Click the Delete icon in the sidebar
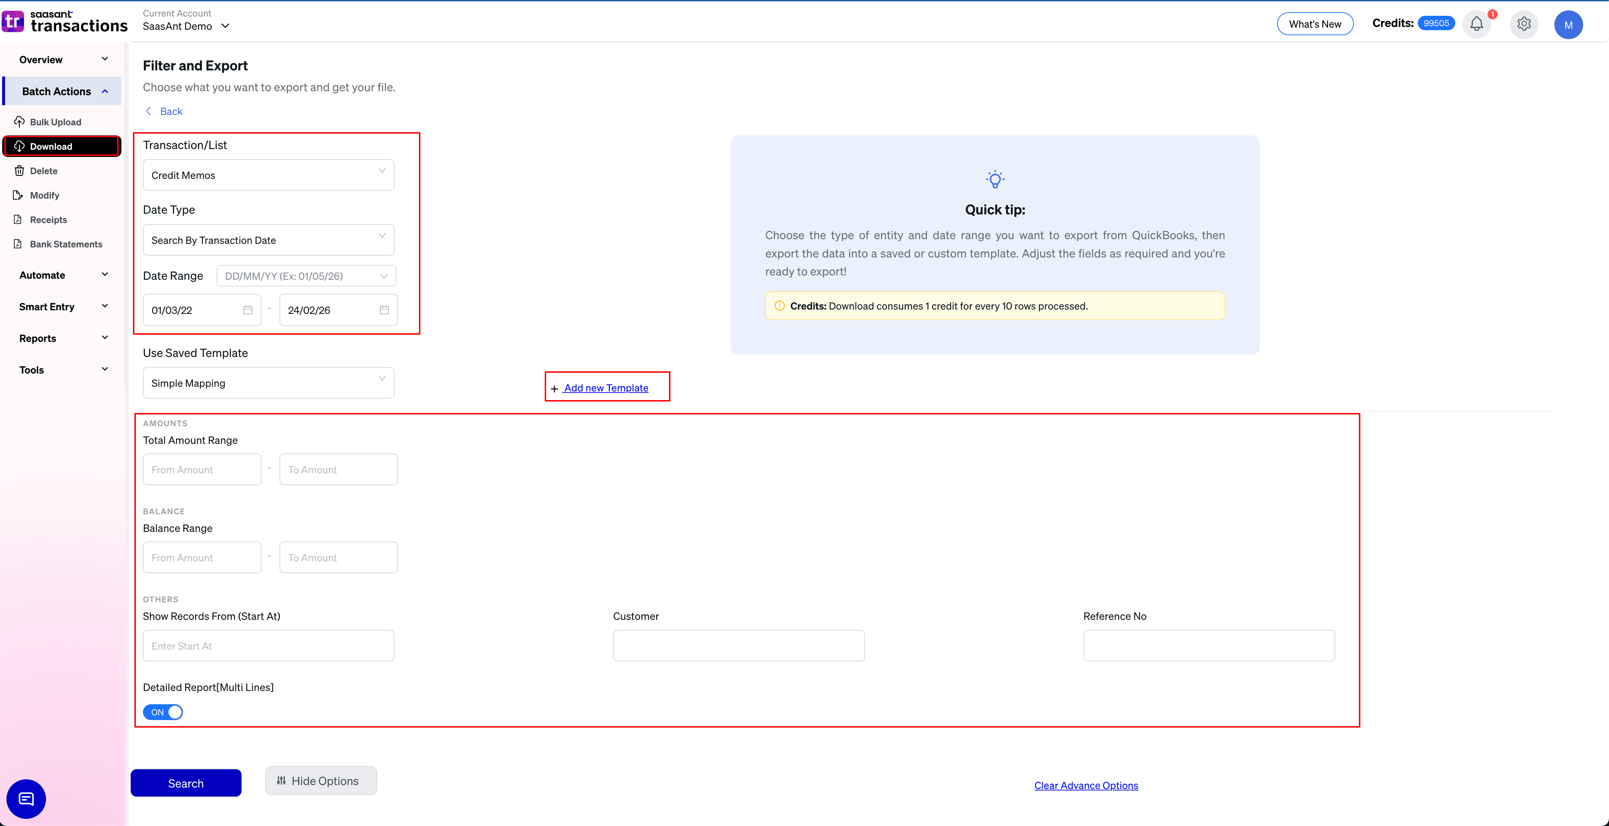 coord(19,171)
